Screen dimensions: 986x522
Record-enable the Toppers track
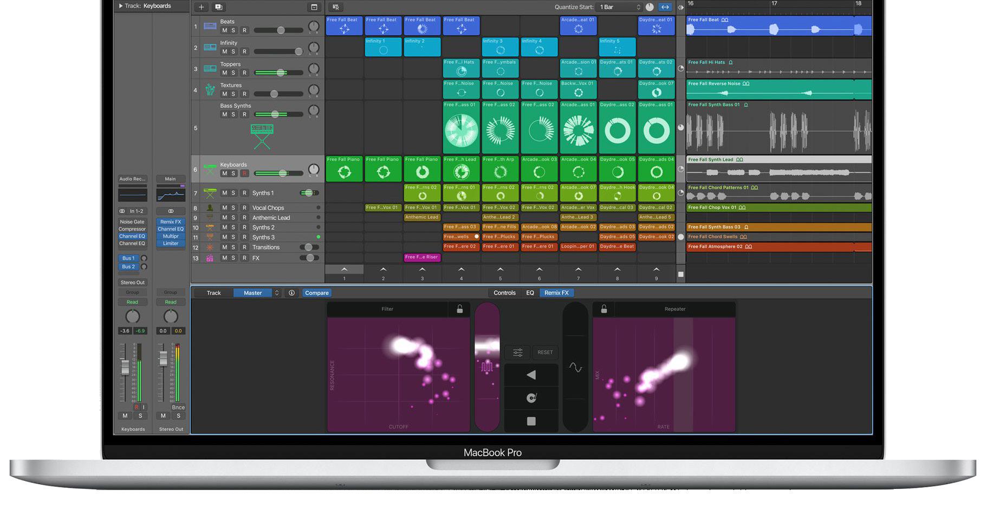244,73
